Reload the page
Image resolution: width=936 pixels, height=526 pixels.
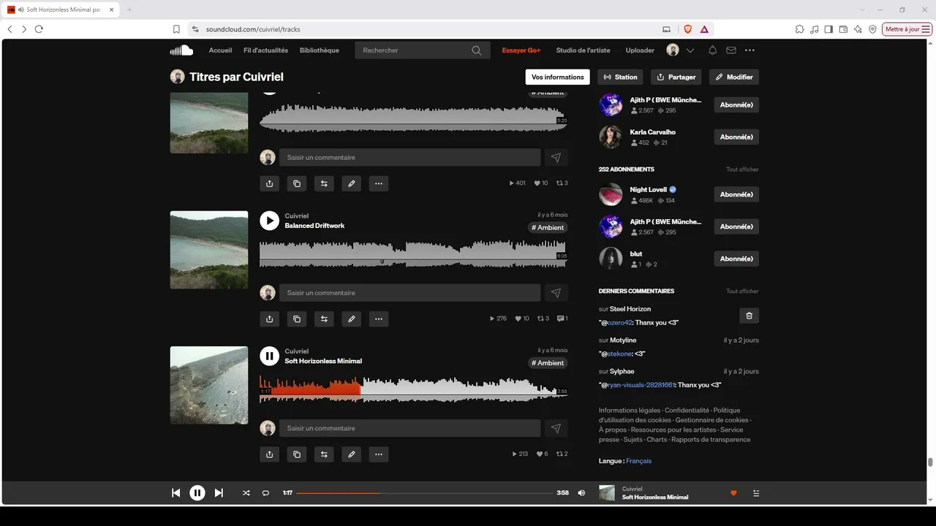tap(39, 29)
